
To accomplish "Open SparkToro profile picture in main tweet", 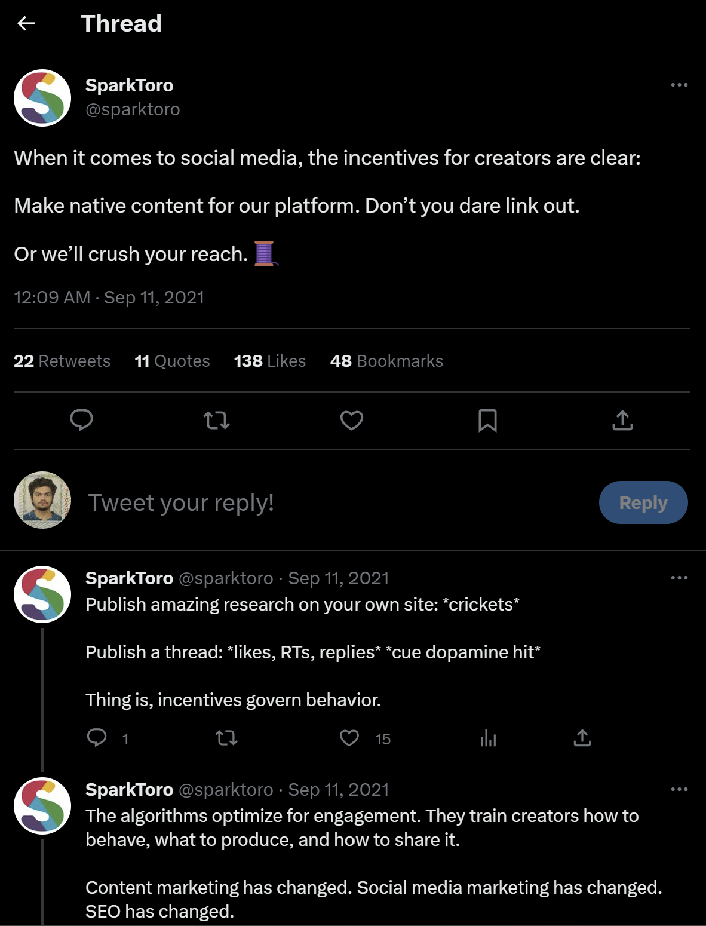I will [42, 98].
